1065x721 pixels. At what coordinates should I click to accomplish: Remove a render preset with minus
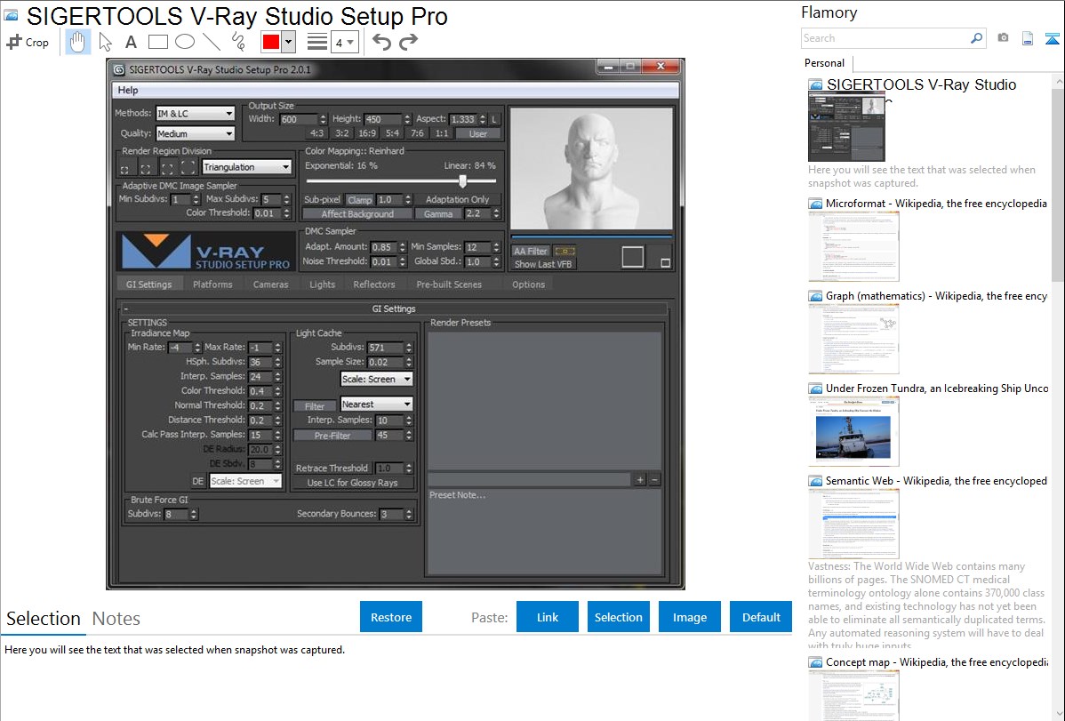tap(654, 480)
